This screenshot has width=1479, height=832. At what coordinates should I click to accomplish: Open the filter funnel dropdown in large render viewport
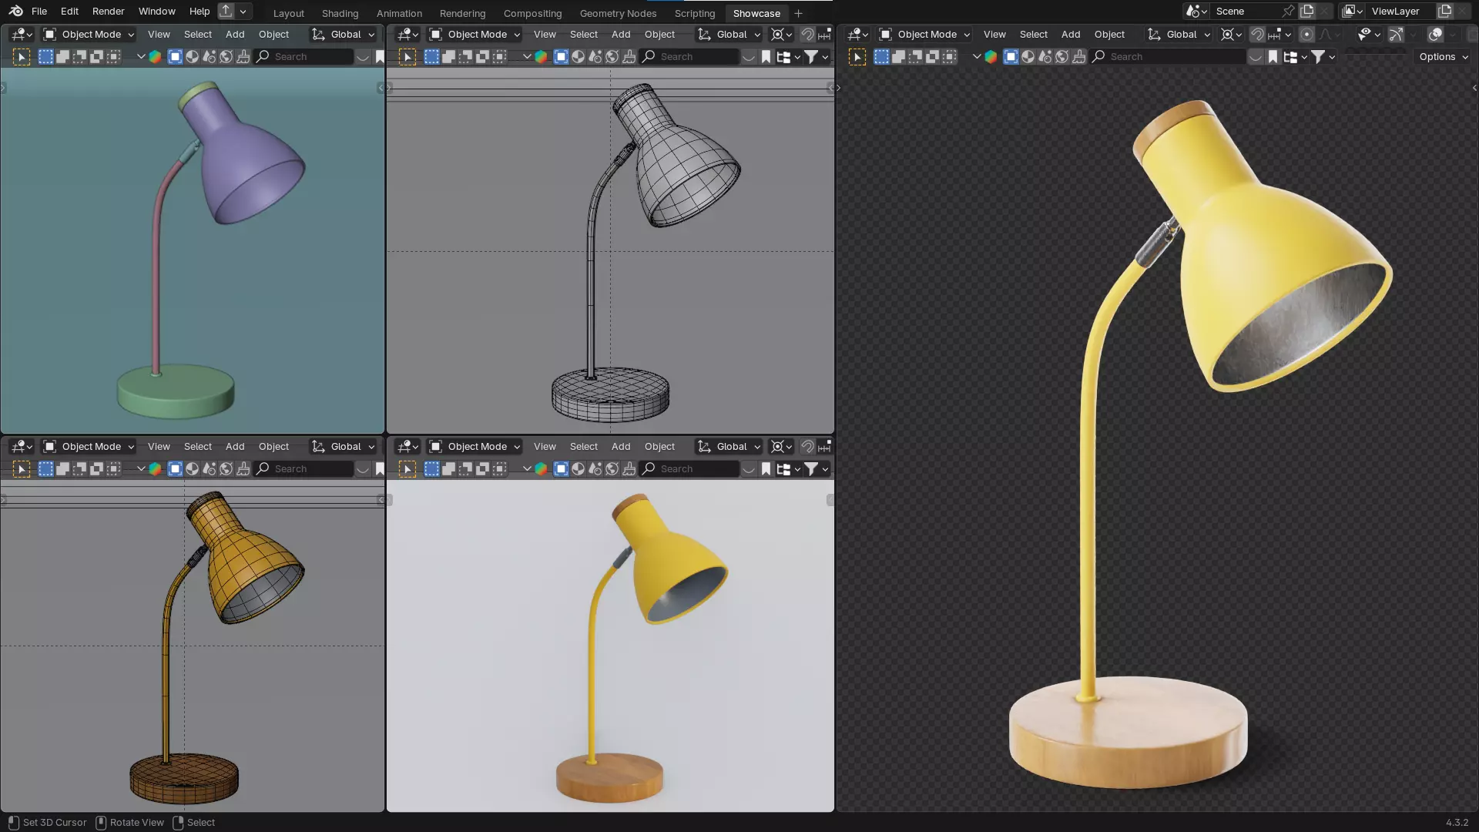click(1323, 56)
